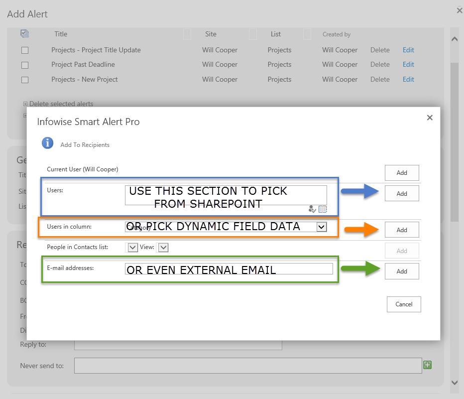Toggle select-all checkbox in Title header
464x399 pixels.
click(24, 34)
